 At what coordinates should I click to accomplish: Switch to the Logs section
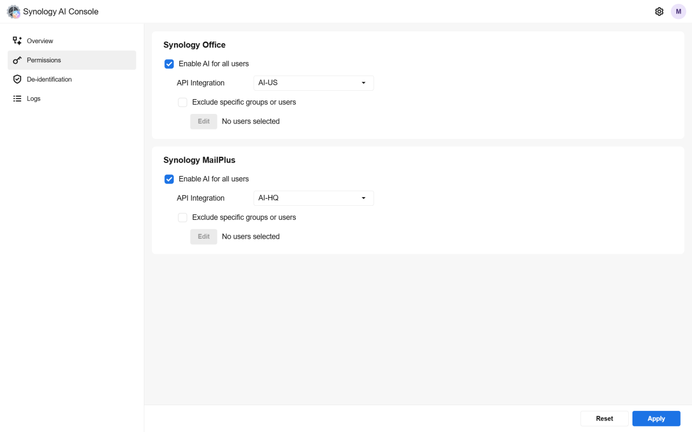[34, 99]
